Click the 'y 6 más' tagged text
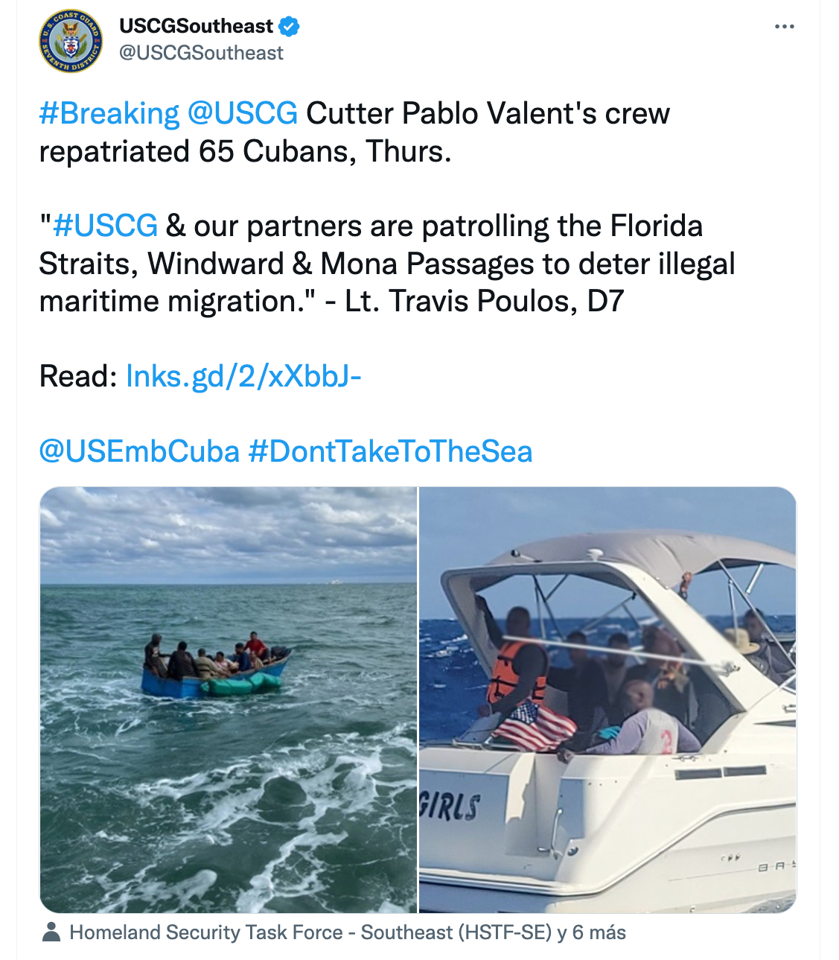The height and width of the screenshot is (960, 839). [x=591, y=932]
